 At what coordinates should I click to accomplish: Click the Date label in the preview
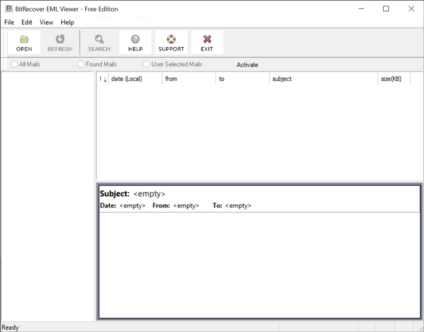tap(108, 206)
